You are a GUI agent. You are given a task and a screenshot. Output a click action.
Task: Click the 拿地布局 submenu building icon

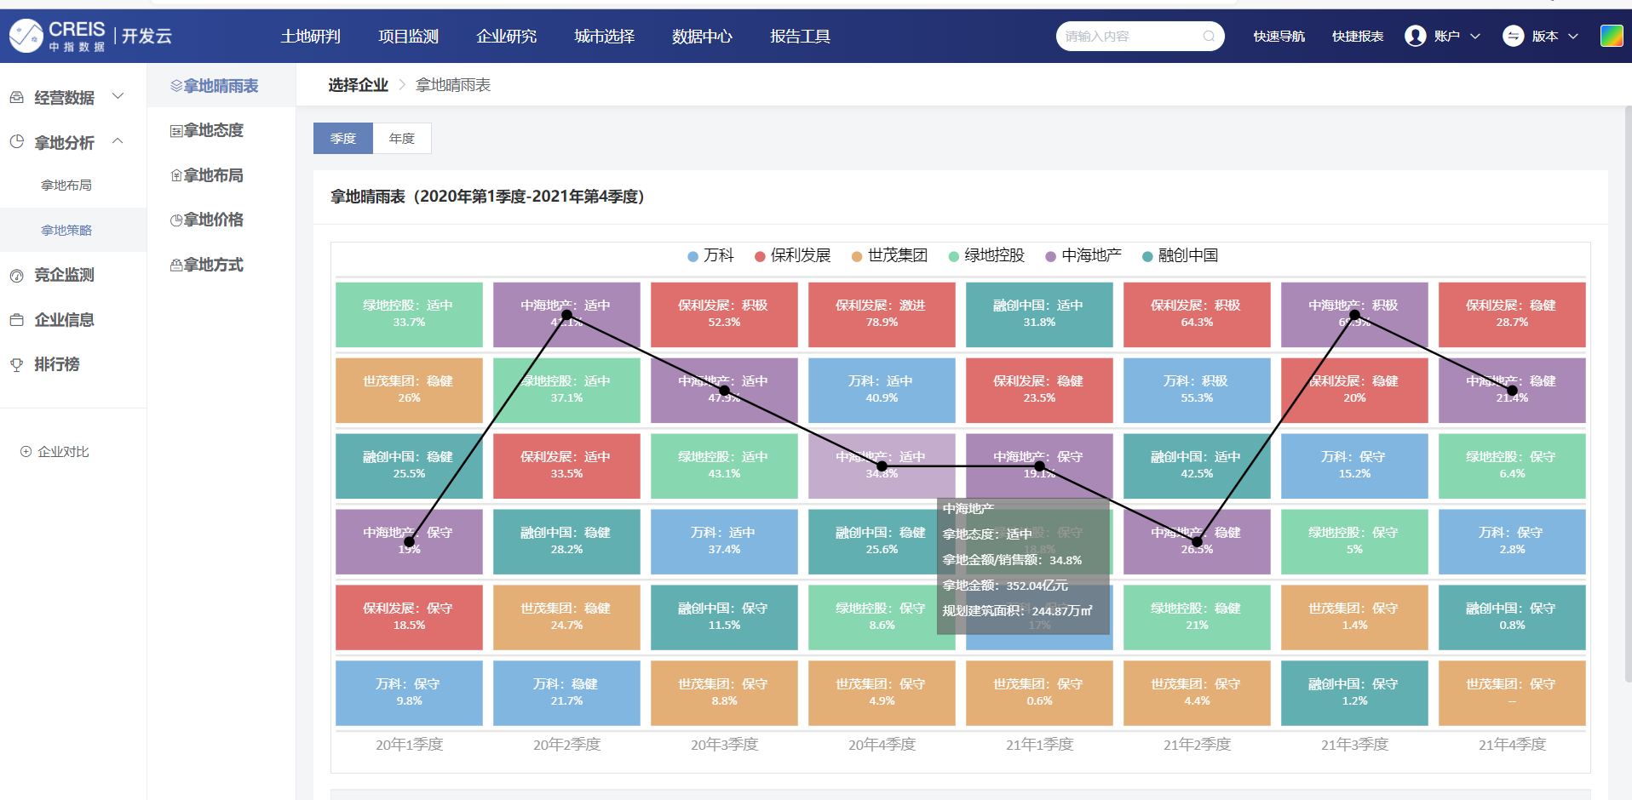[x=176, y=175]
